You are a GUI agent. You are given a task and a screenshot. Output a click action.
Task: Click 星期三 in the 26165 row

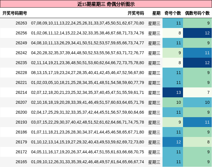coord(154,162)
